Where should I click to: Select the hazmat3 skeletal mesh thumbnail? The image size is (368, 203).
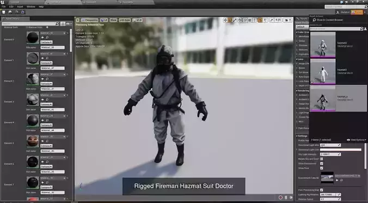click(323, 71)
